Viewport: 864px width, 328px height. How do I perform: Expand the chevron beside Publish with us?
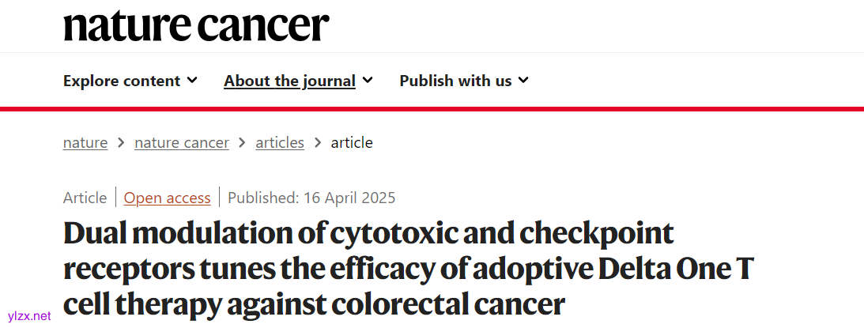tap(523, 81)
